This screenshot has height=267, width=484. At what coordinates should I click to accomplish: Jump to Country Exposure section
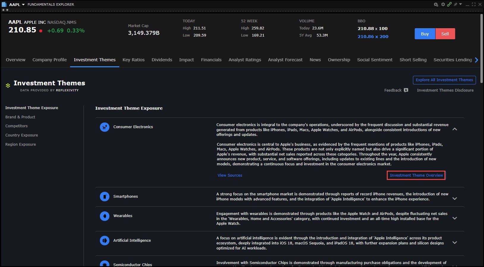click(x=22, y=135)
